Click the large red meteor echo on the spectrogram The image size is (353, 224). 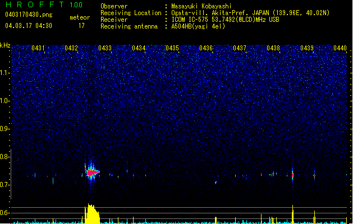[92, 172]
